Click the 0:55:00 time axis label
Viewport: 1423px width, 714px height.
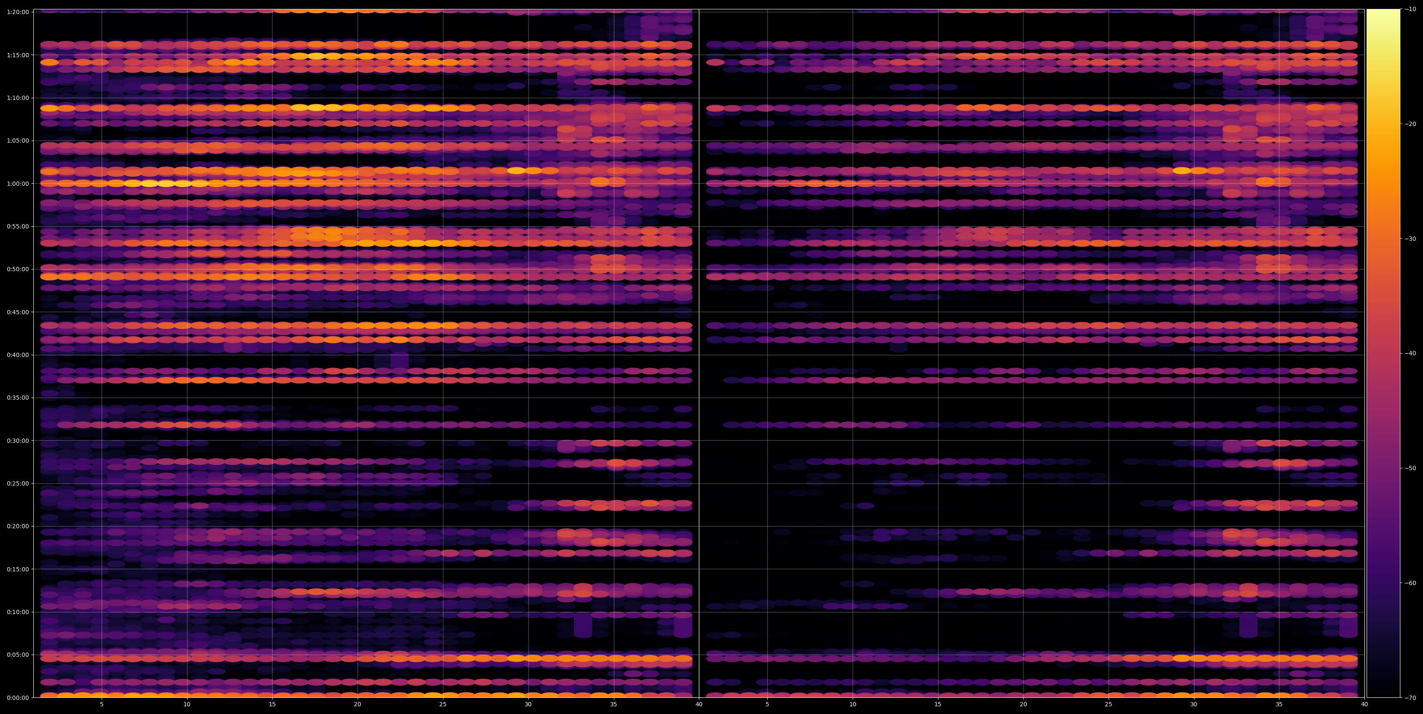18,226
